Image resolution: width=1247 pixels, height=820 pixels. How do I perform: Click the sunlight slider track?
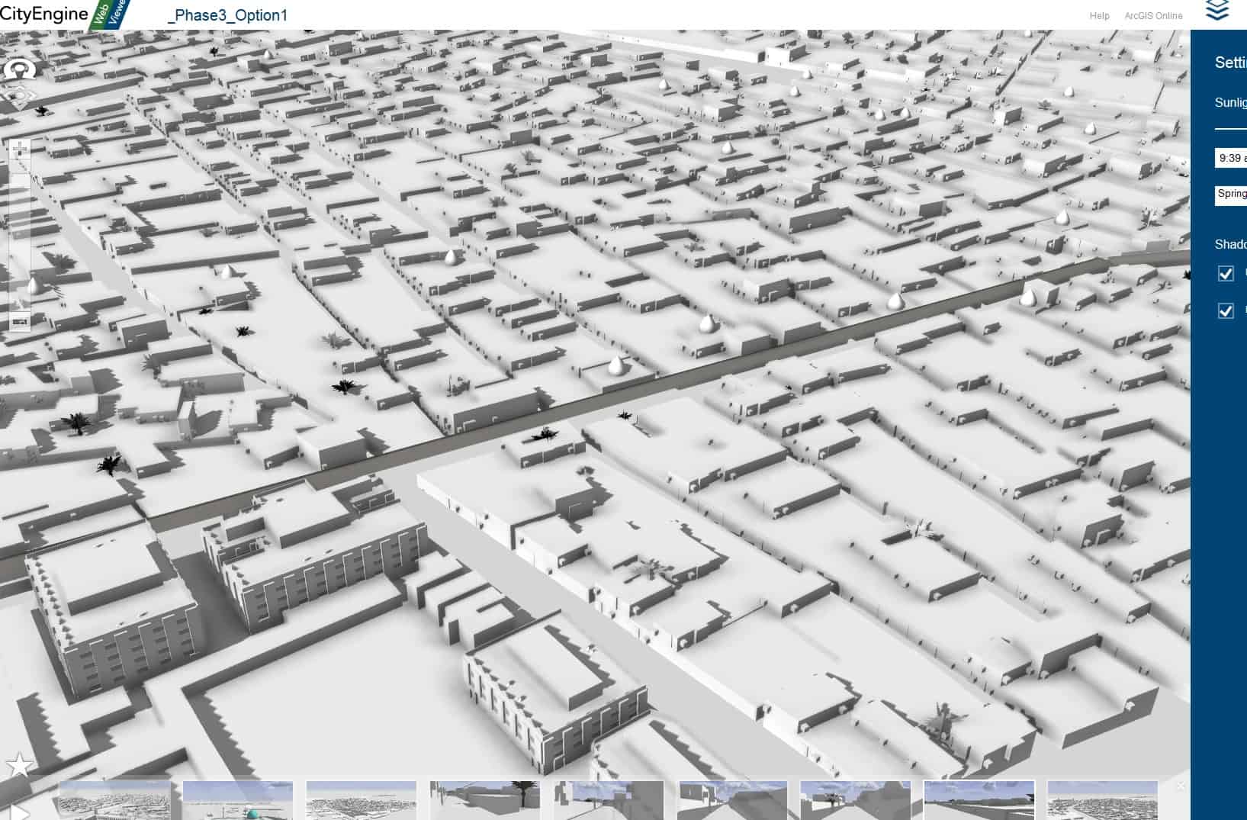pyautogui.click(x=1230, y=129)
